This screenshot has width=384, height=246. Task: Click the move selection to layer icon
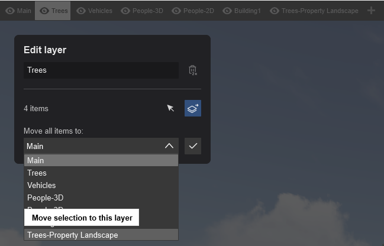coord(193,108)
